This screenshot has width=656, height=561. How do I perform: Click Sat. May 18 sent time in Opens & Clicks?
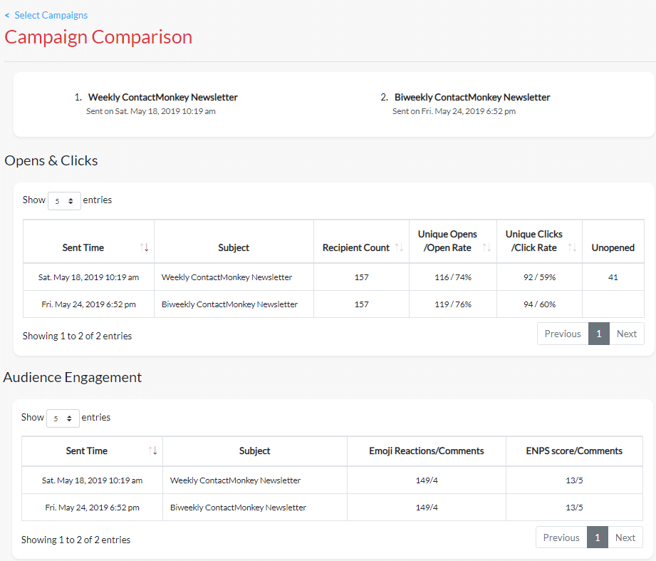(x=88, y=277)
